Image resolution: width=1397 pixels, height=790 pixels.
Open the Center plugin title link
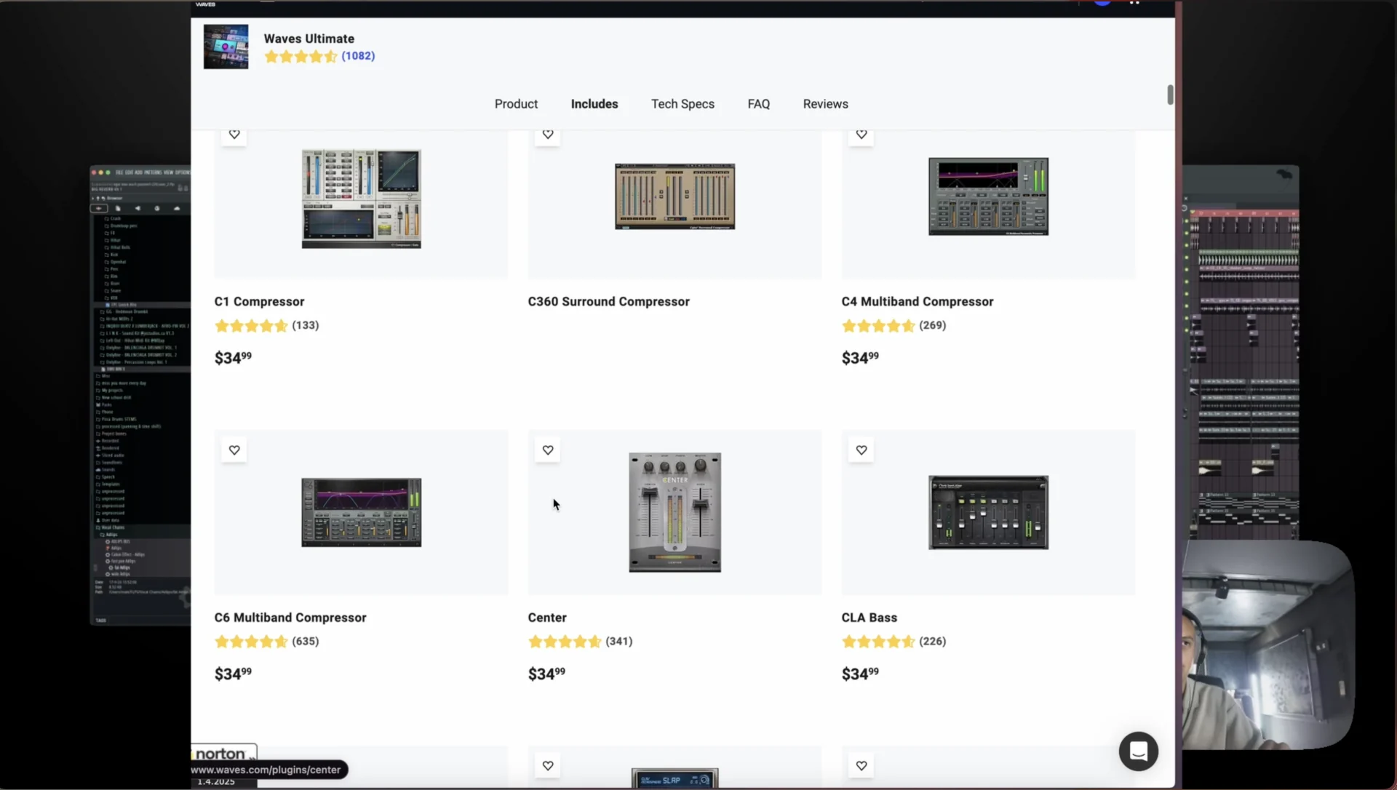tap(547, 618)
